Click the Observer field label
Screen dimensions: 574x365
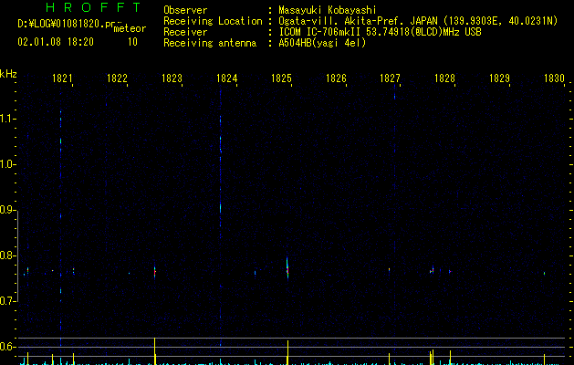tap(185, 10)
